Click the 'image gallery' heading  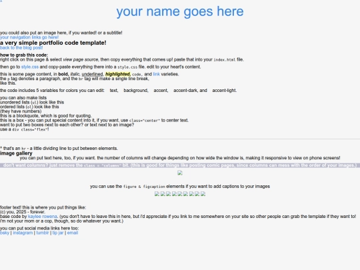(x=16, y=153)
